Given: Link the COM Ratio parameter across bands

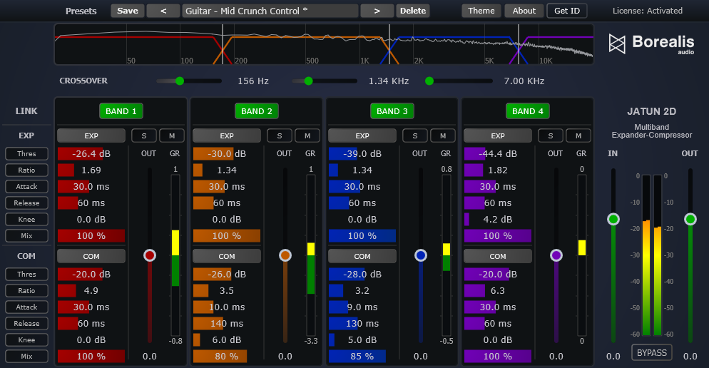Looking at the screenshot, I should [26, 291].
